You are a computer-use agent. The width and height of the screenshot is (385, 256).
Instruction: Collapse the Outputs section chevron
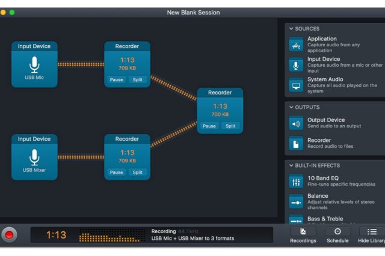click(x=291, y=107)
